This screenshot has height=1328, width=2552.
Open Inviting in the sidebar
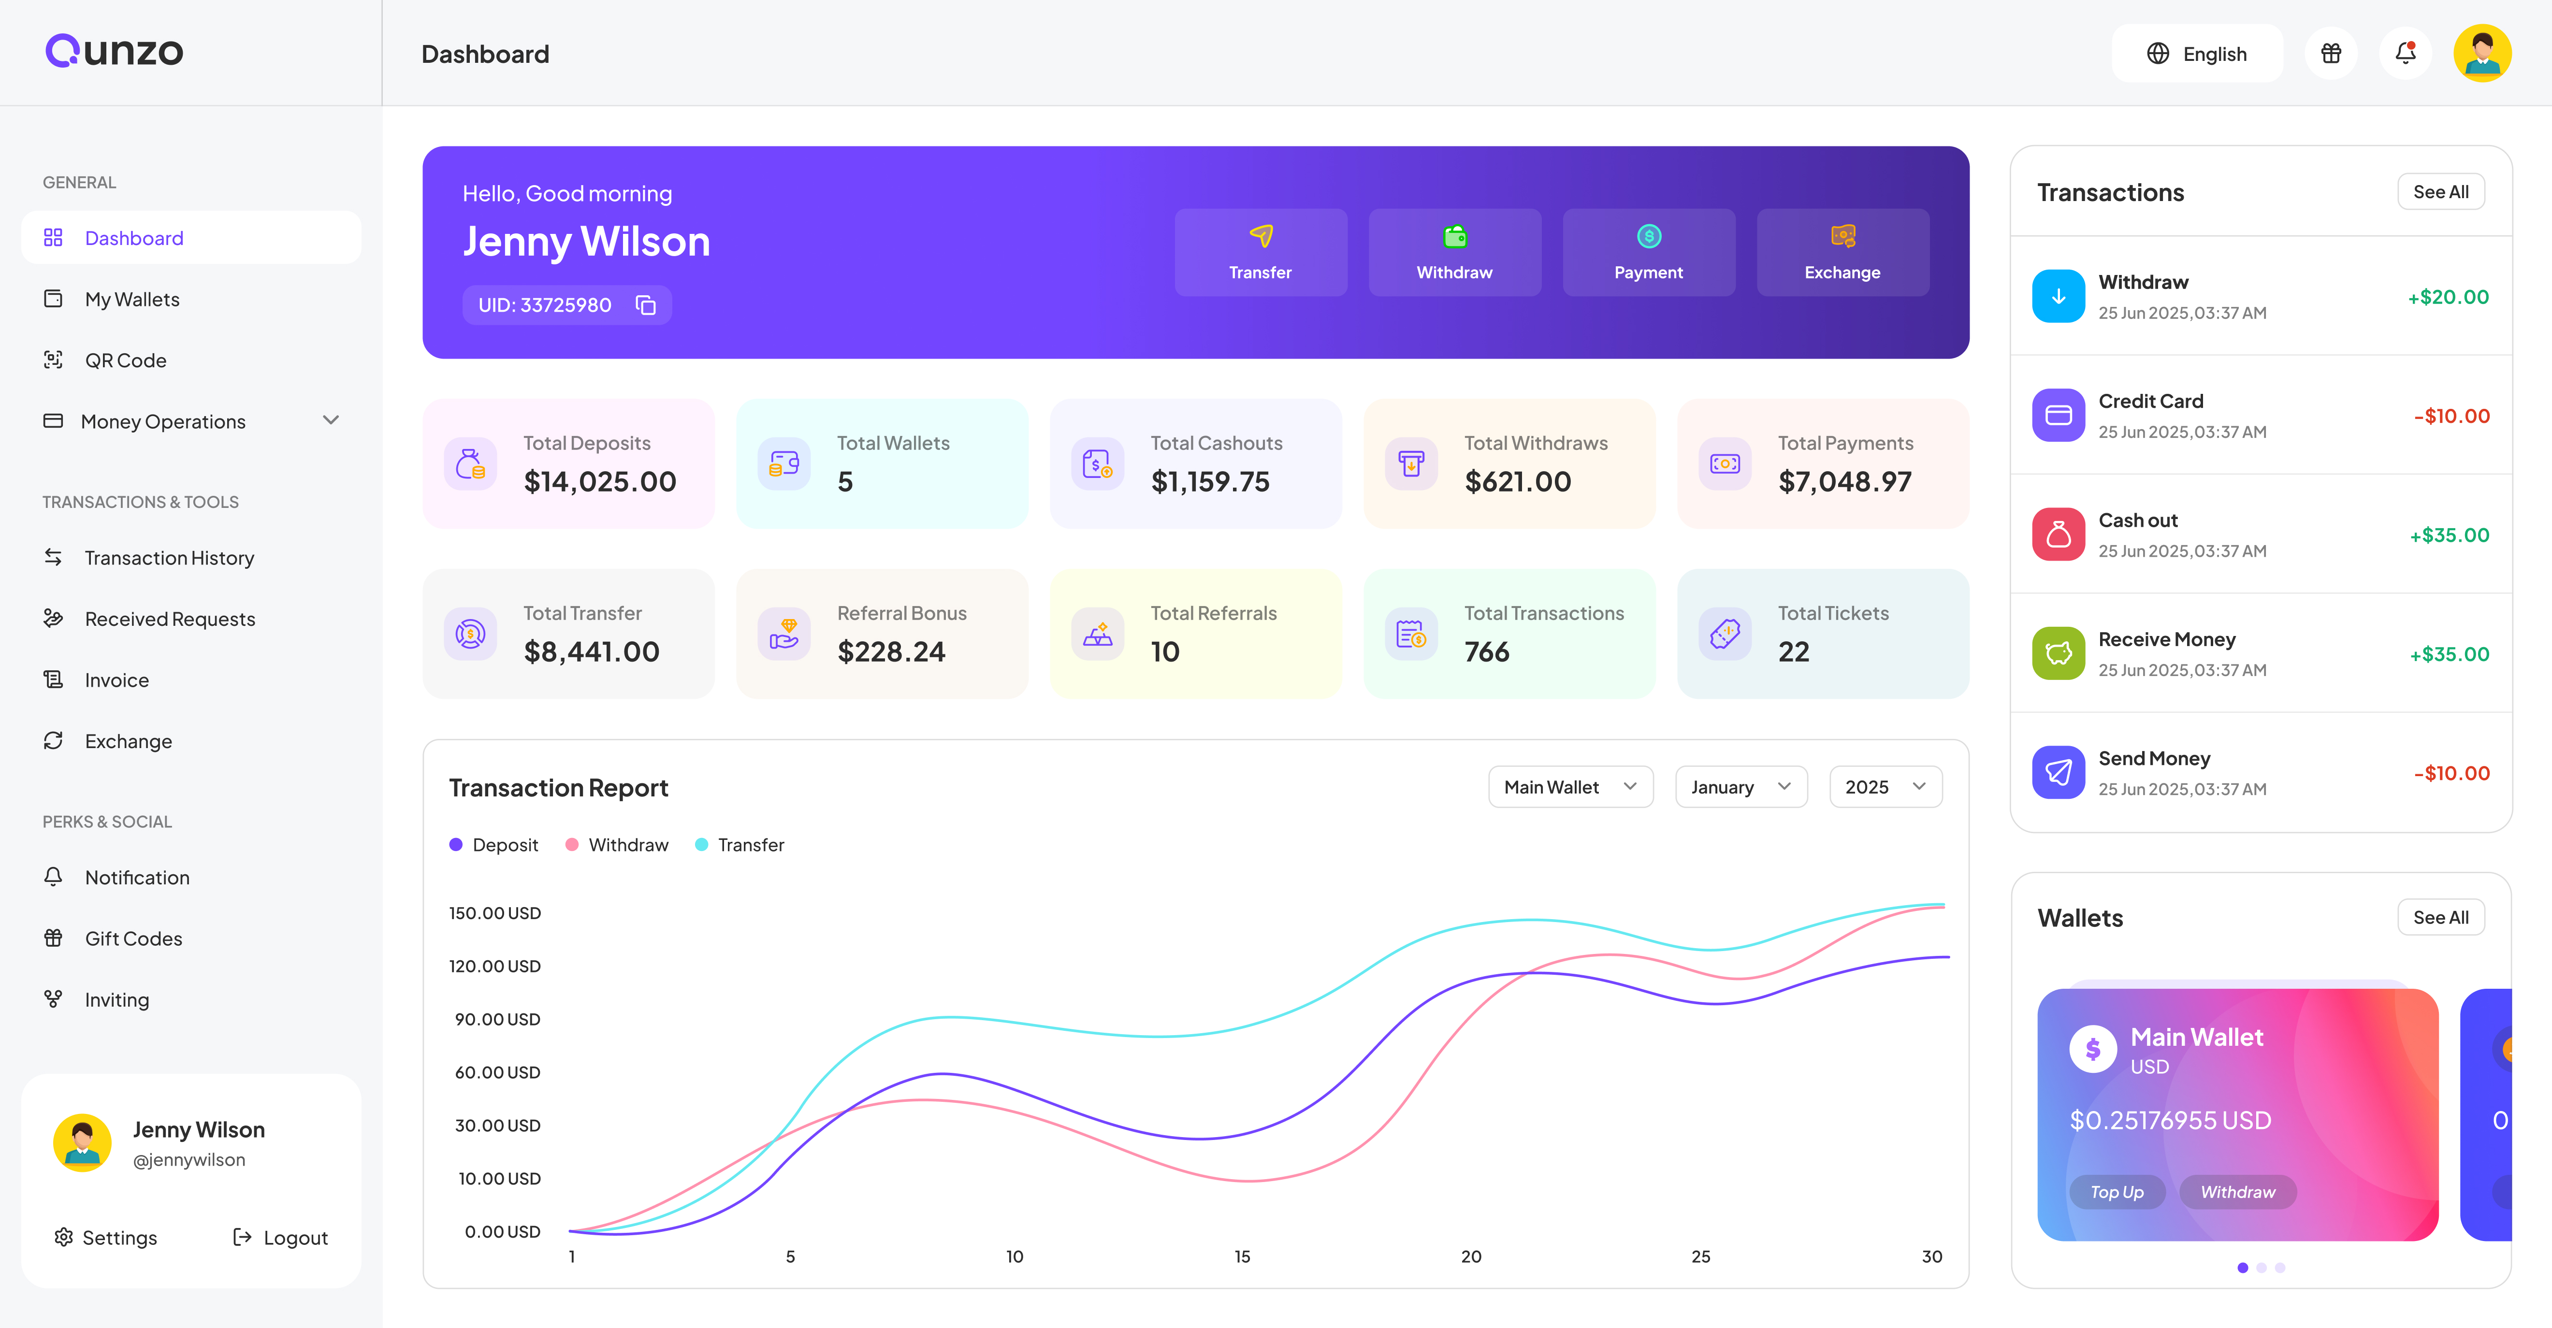pyautogui.click(x=191, y=999)
